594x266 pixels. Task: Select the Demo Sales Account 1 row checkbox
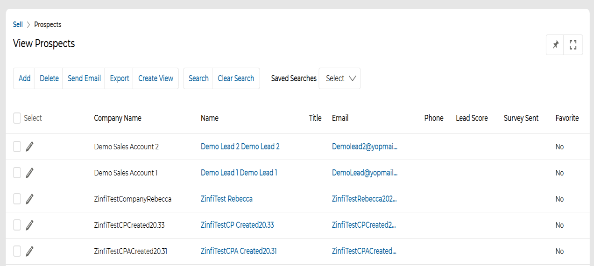pos(17,173)
